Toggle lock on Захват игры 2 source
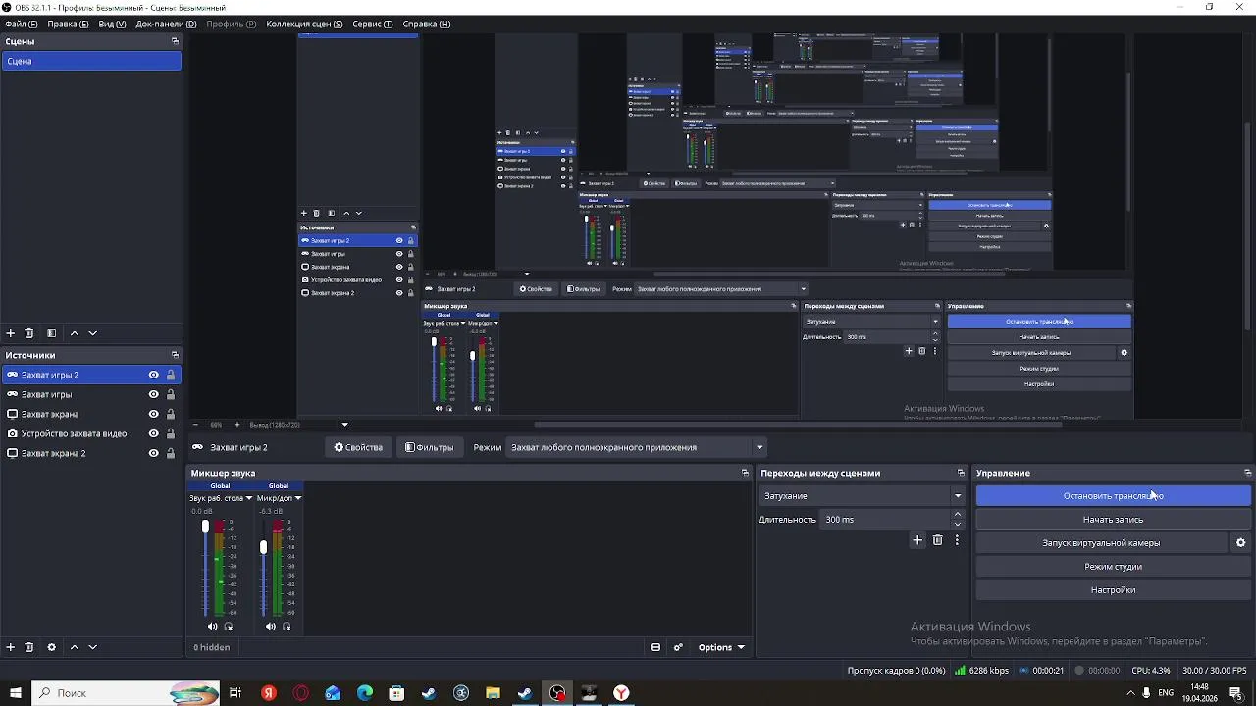The width and height of the screenshot is (1256, 706). 171,375
